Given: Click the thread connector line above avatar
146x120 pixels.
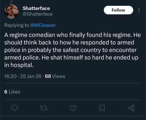Looking at the screenshot, I should 11,2.
